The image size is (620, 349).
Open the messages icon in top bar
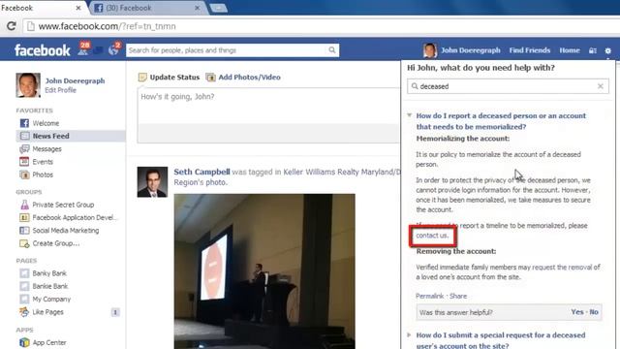click(x=99, y=50)
